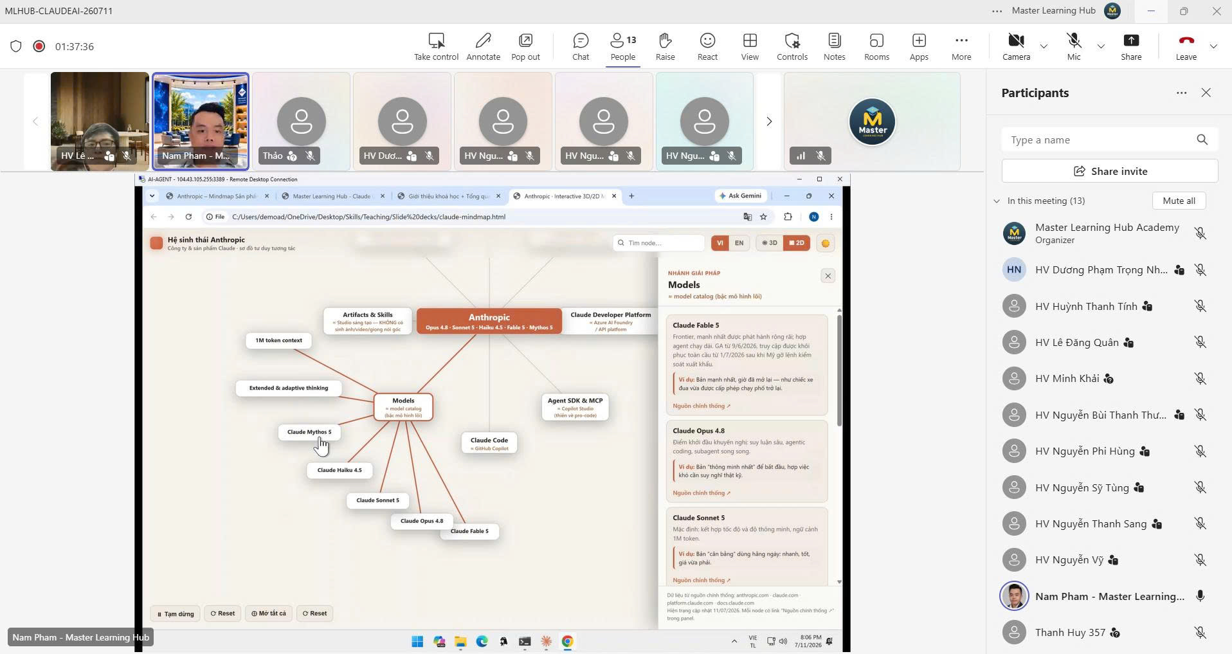
Task: Toggle the theme sun icon
Action: pyautogui.click(x=826, y=243)
